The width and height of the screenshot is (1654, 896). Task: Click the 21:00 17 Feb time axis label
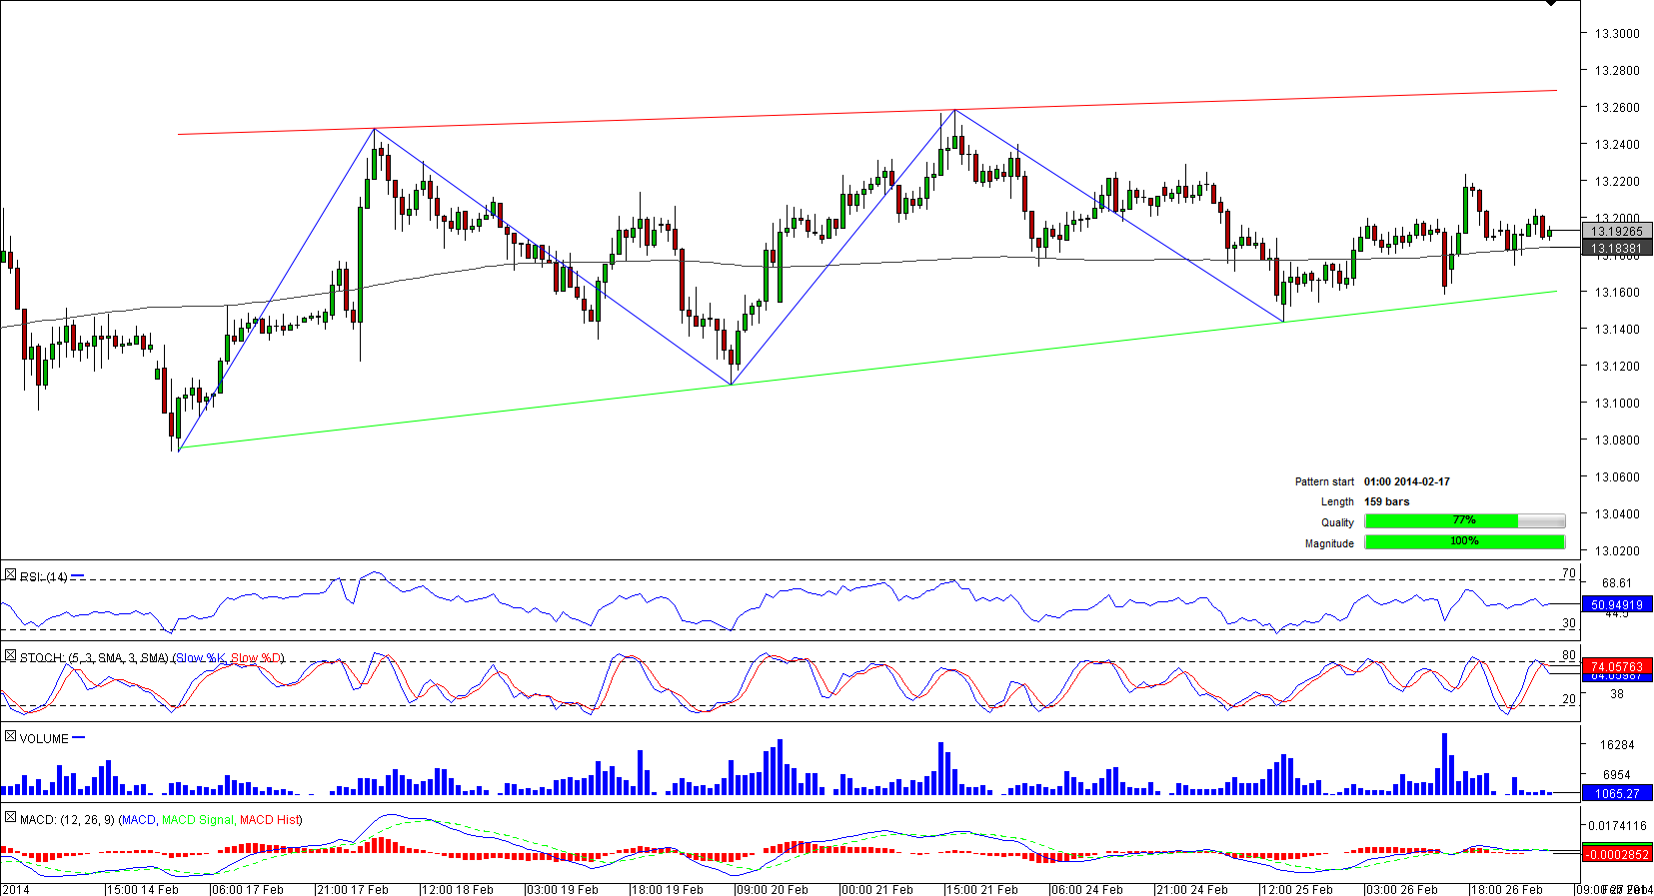[353, 889]
